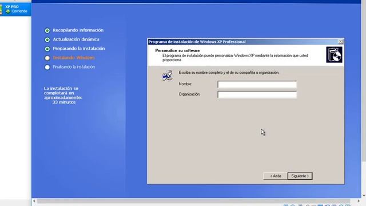Click the dialog title Programa de instalación
366x206 pixels.
click(x=197, y=42)
